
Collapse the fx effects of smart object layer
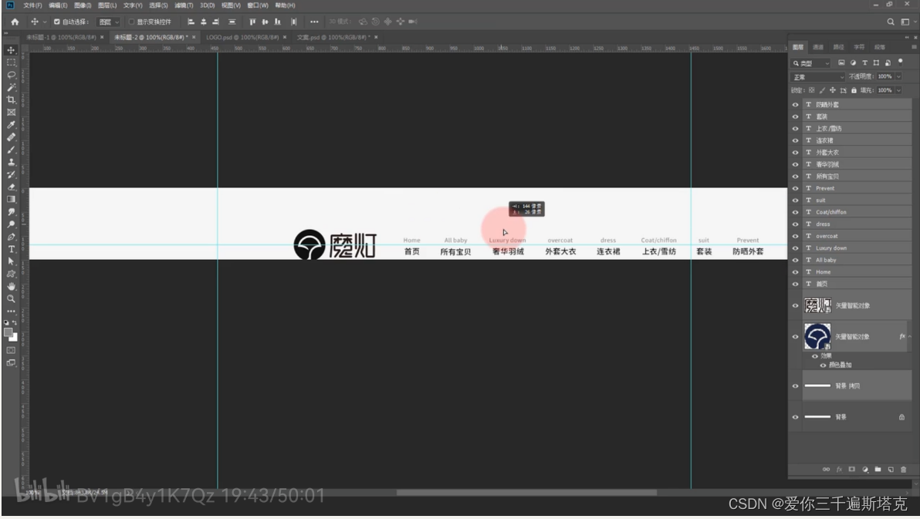[x=909, y=336]
